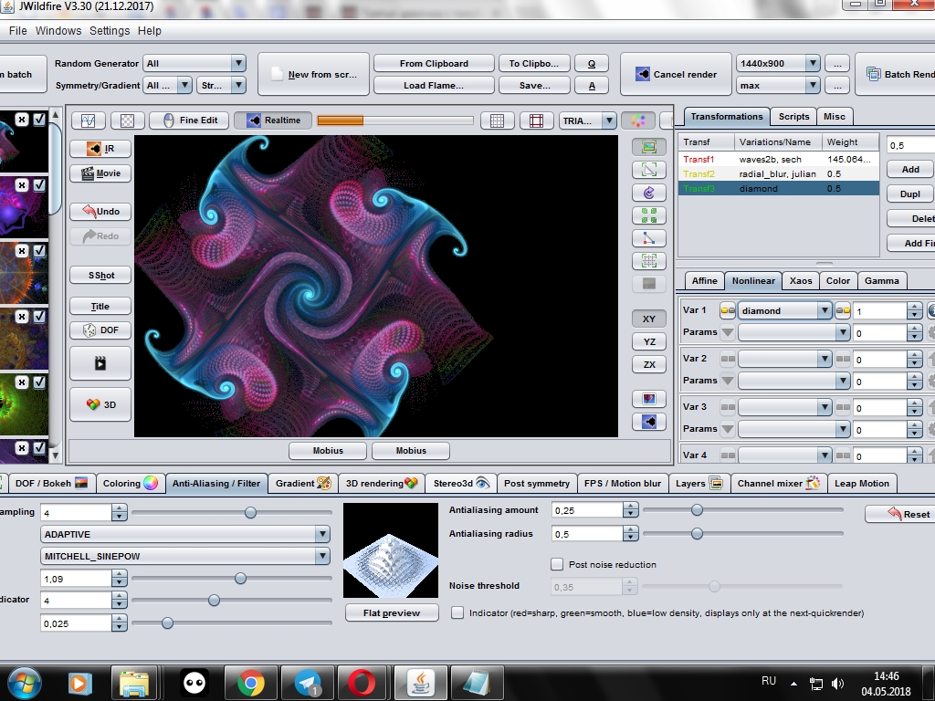Click the Load Flame... button
Screen dimensions: 935x701
pyautogui.click(x=434, y=85)
